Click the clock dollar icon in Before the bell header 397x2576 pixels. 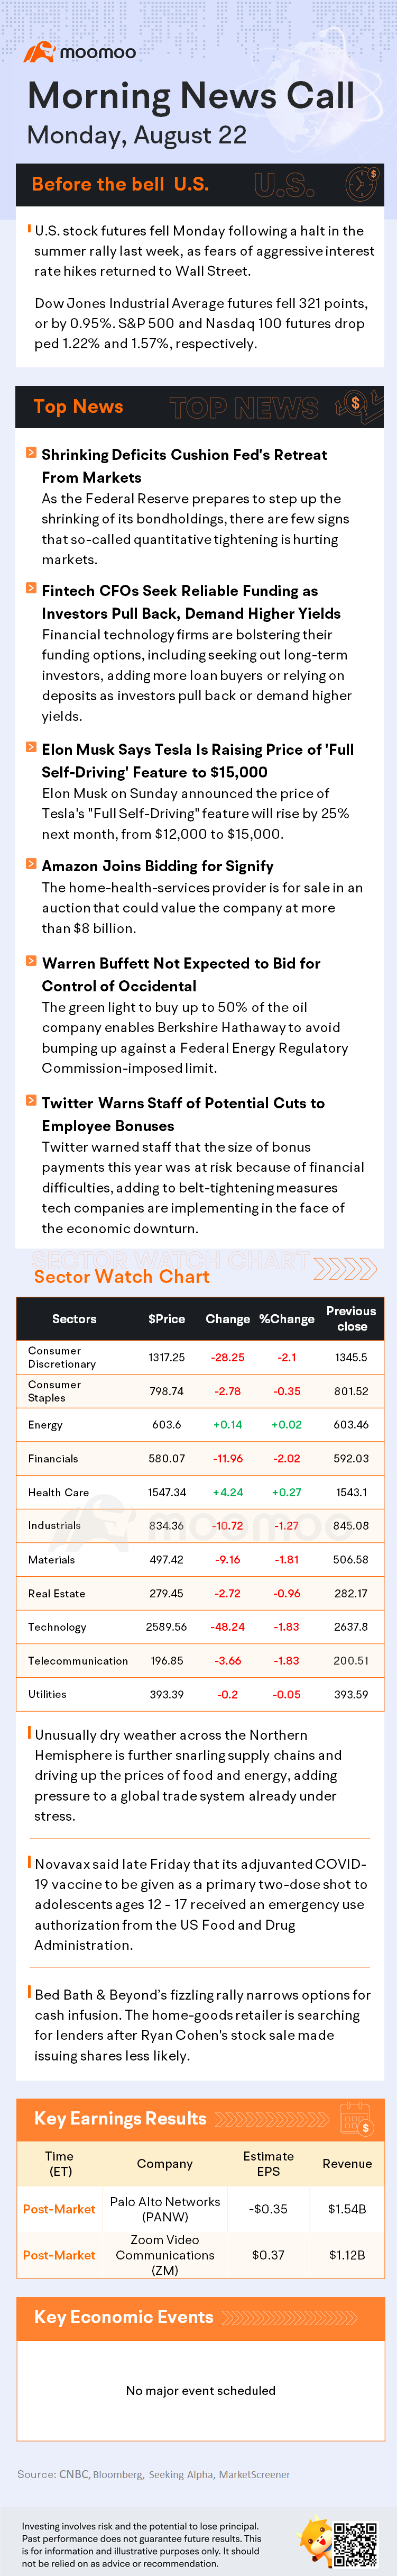coord(362,183)
